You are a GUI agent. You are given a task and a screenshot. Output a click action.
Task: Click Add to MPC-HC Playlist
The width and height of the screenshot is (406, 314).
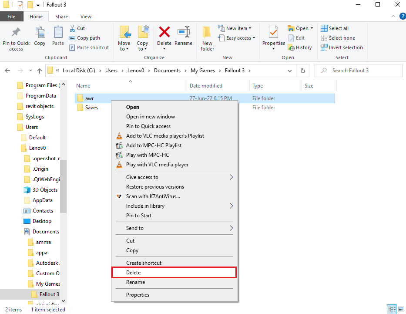174,145
